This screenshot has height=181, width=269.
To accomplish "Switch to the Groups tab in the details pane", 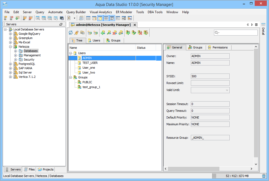I will coord(195,47).
